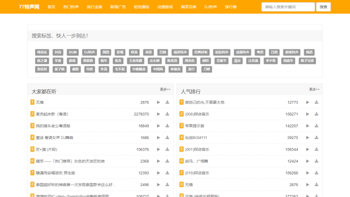Select the 中国风 search tag
Viewport: 350px width, 197px height.
click(x=158, y=69)
